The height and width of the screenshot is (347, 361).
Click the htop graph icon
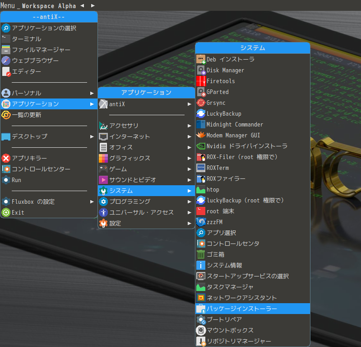point(201,189)
